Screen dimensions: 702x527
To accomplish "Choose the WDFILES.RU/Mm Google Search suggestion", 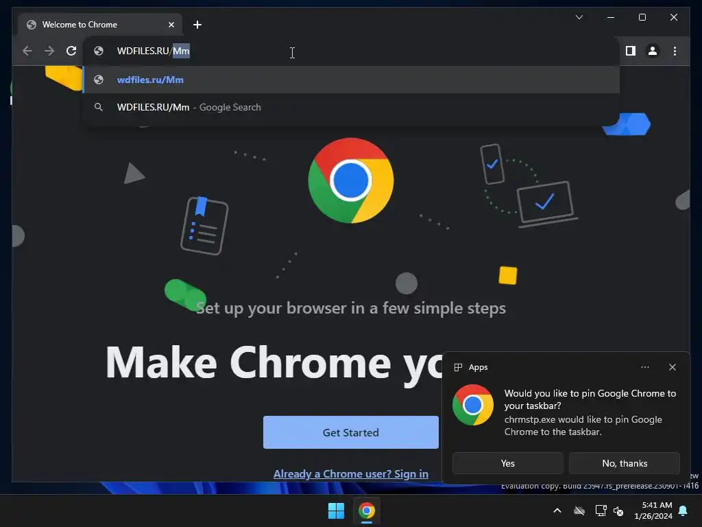I will [352, 107].
